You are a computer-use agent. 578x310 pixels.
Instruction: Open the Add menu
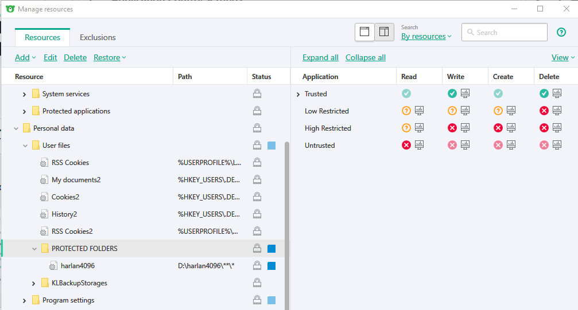point(25,57)
